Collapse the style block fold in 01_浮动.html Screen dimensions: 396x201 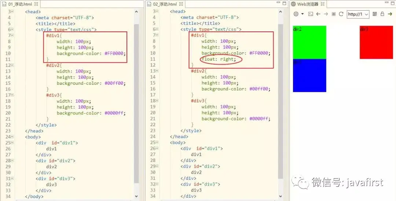12,30
